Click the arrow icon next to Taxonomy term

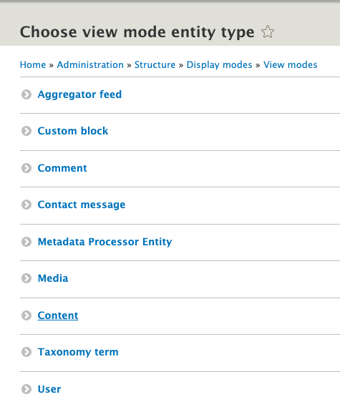(26, 352)
